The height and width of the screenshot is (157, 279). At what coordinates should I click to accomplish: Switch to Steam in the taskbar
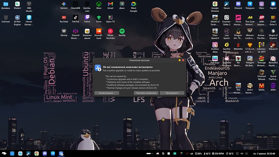(x=28, y=153)
